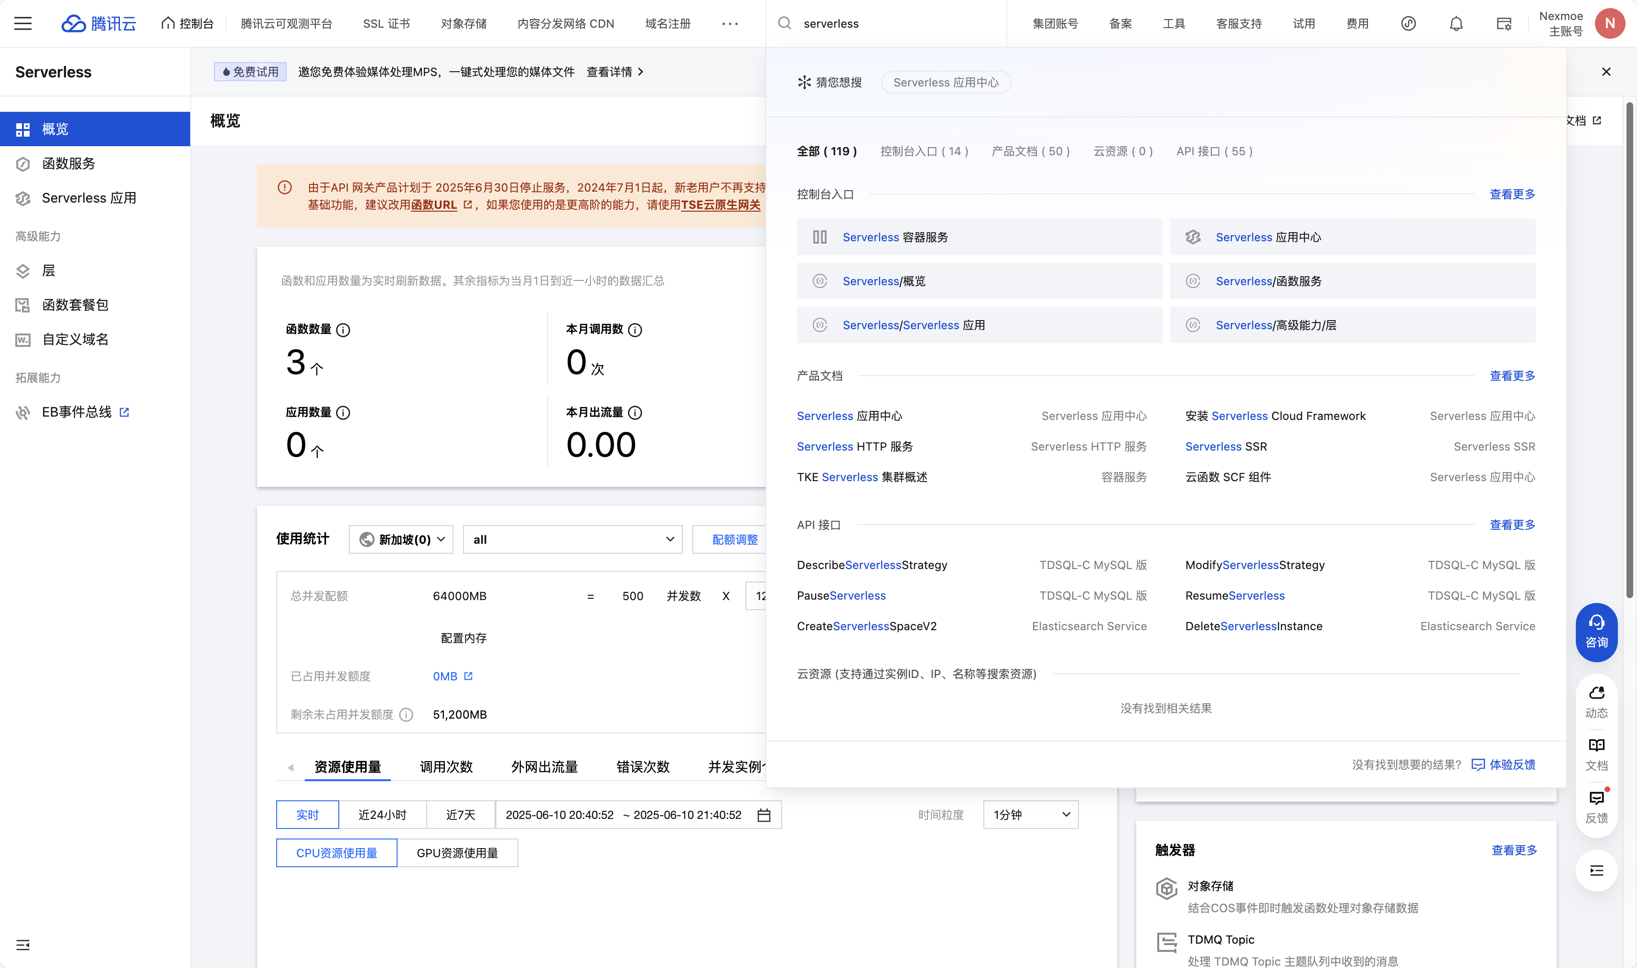Screen dimensions: 1637x968
Task: Select the 实时 time range option
Action: 307,815
